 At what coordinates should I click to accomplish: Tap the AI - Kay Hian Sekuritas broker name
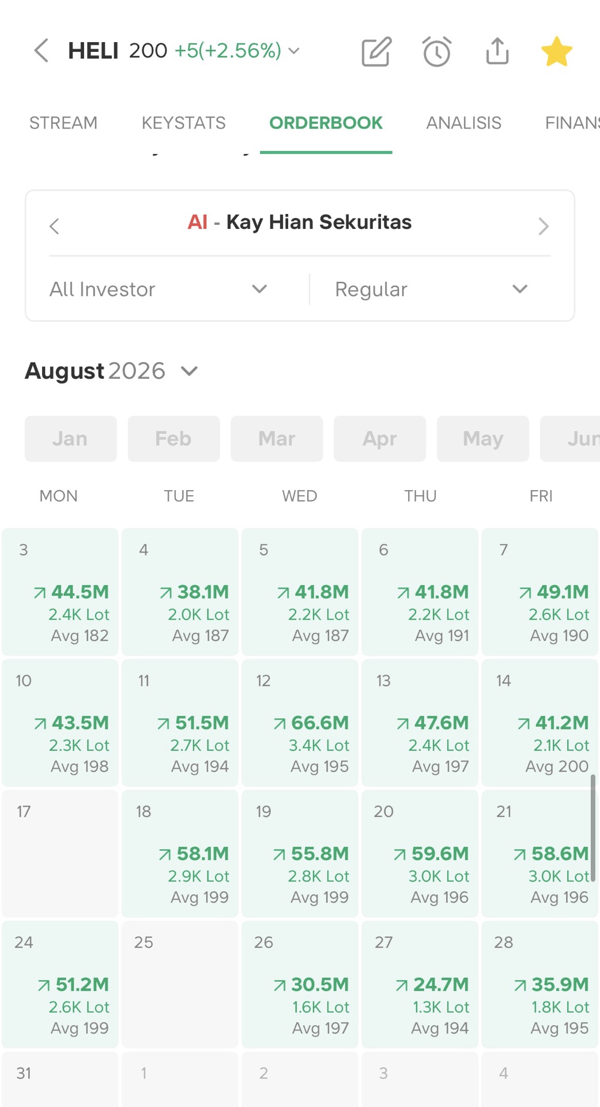(x=300, y=222)
